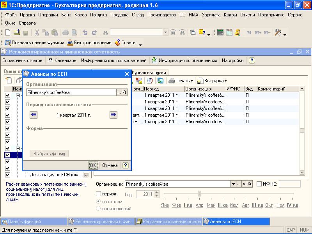The width and height of the screenshot is (312, 234).
Task: Open the Отчеты menu
Action: click(x=247, y=15)
